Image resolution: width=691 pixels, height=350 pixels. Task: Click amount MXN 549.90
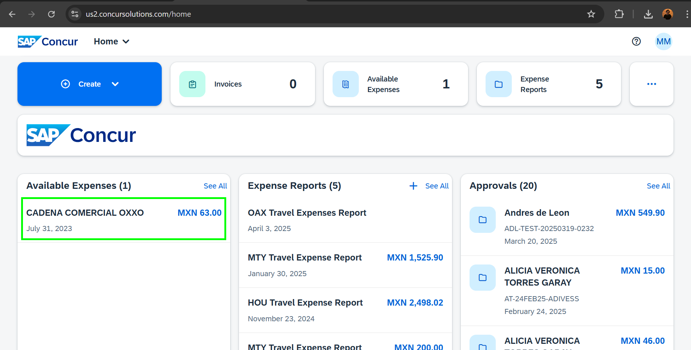[640, 213]
